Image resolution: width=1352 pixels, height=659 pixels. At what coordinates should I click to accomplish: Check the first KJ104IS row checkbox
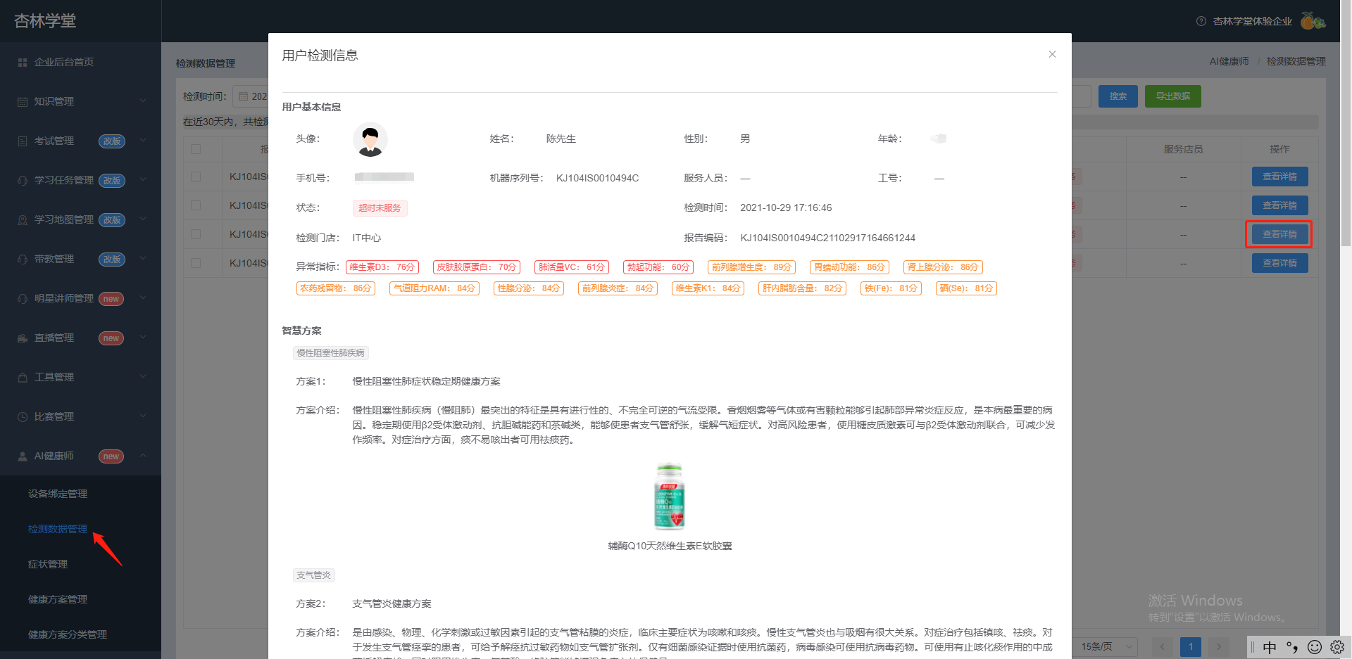(x=196, y=177)
